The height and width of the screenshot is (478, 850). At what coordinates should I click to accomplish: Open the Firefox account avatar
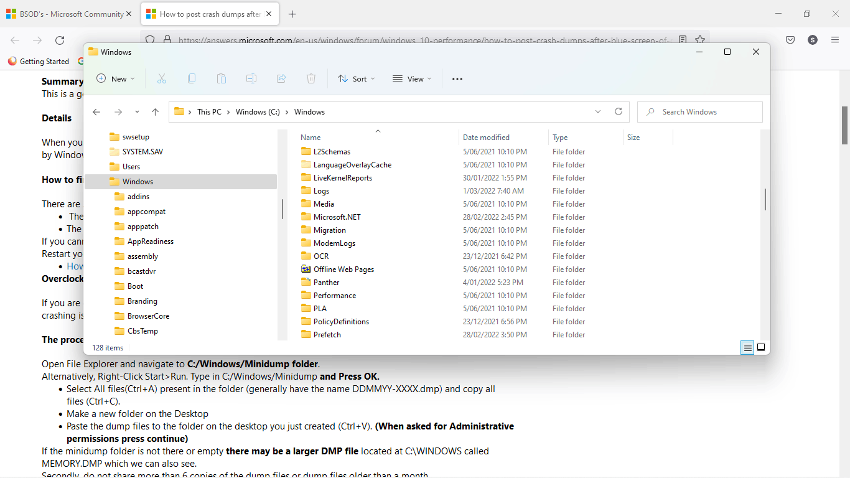click(813, 40)
